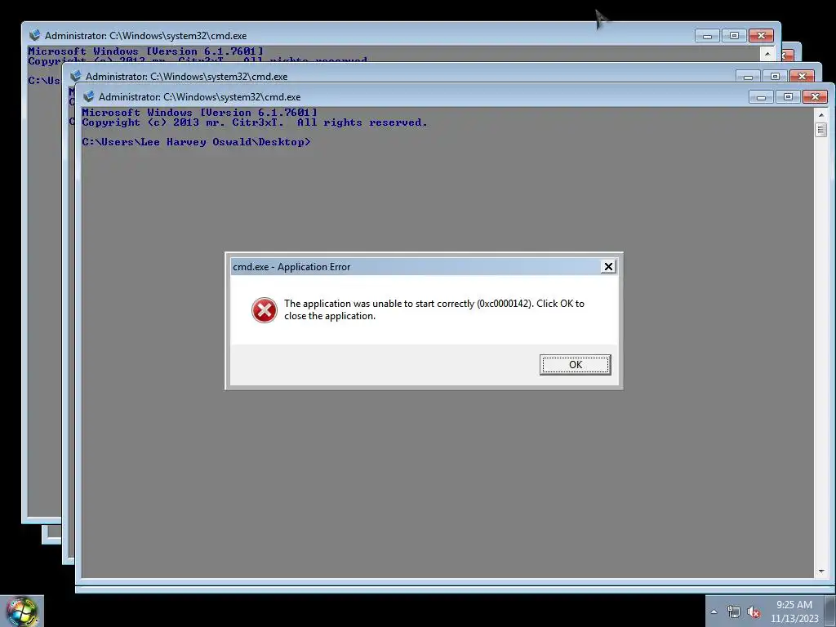Image resolution: width=836 pixels, height=627 pixels.
Task: Click the back cmd window's title icon
Action: 34,35
